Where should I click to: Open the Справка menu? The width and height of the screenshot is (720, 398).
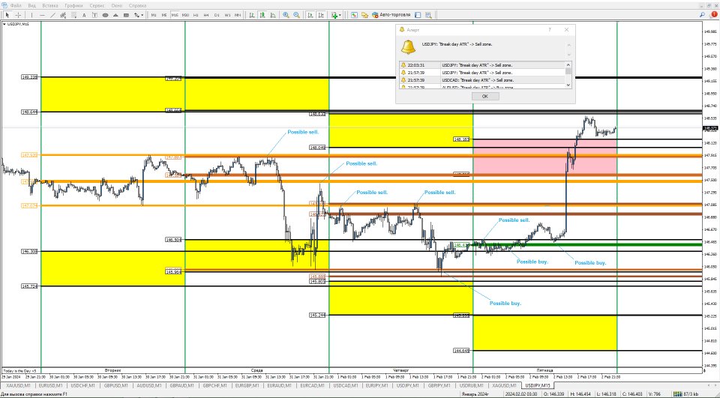(137, 5)
